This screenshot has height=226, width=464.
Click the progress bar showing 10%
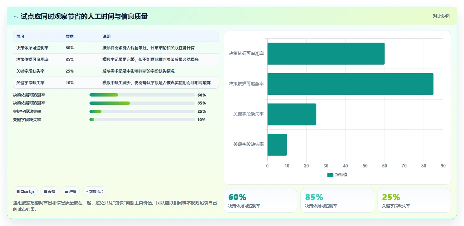pos(142,119)
